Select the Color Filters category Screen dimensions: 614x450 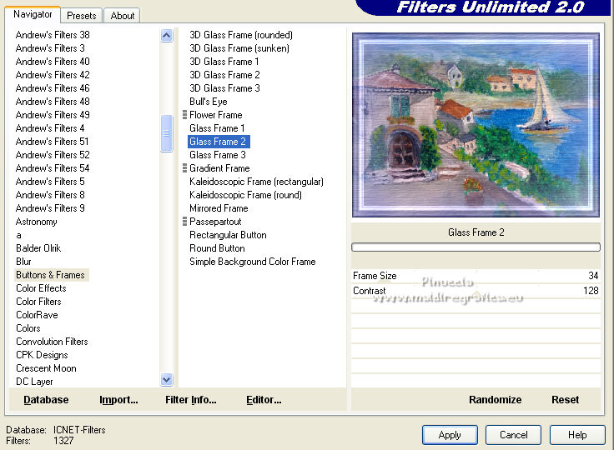(x=38, y=302)
